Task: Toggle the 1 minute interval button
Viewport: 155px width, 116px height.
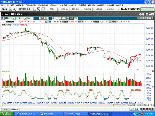Action: pos(60,18)
